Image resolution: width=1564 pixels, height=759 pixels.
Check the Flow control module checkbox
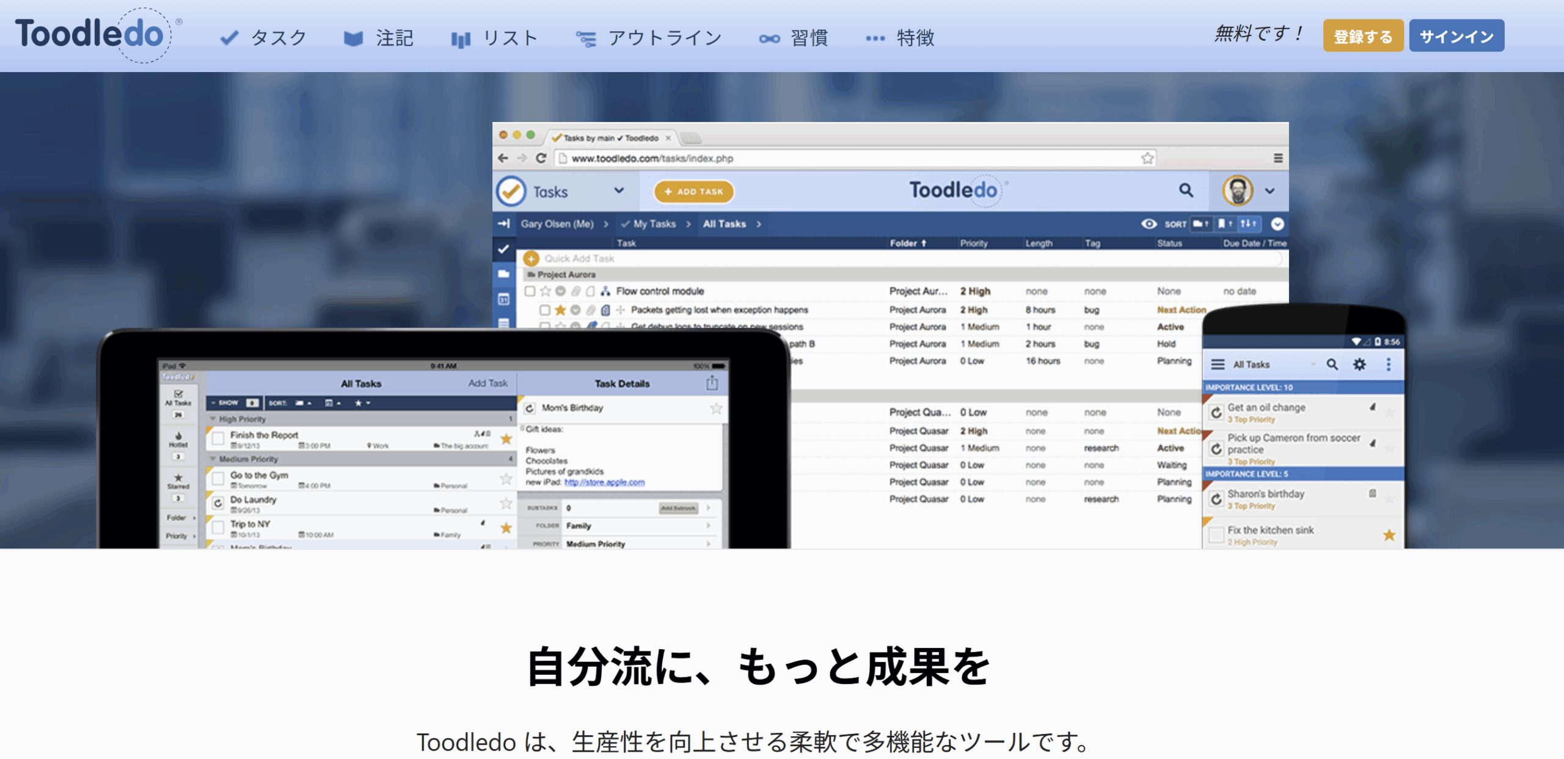point(530,291)
